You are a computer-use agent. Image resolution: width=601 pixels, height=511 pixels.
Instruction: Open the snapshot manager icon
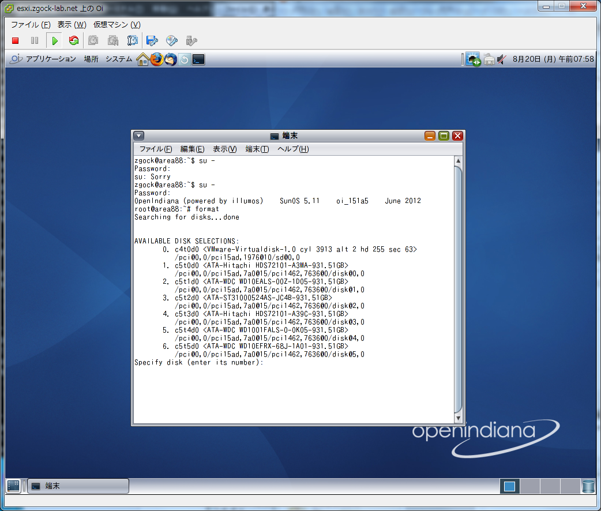pos(133,40)
